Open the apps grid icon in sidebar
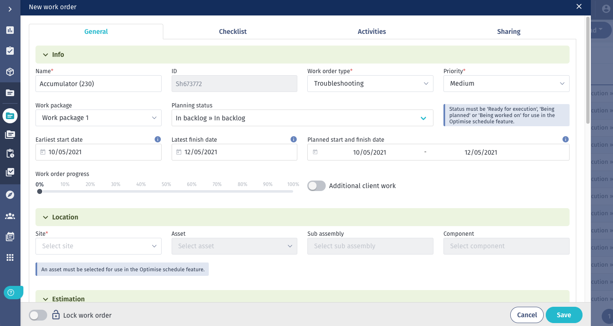This screenshot has width=613, height=326. tap(10, 257)
